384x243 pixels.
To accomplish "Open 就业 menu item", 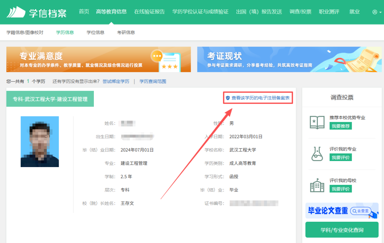I will pyautogui.click(x=354, y=11).
